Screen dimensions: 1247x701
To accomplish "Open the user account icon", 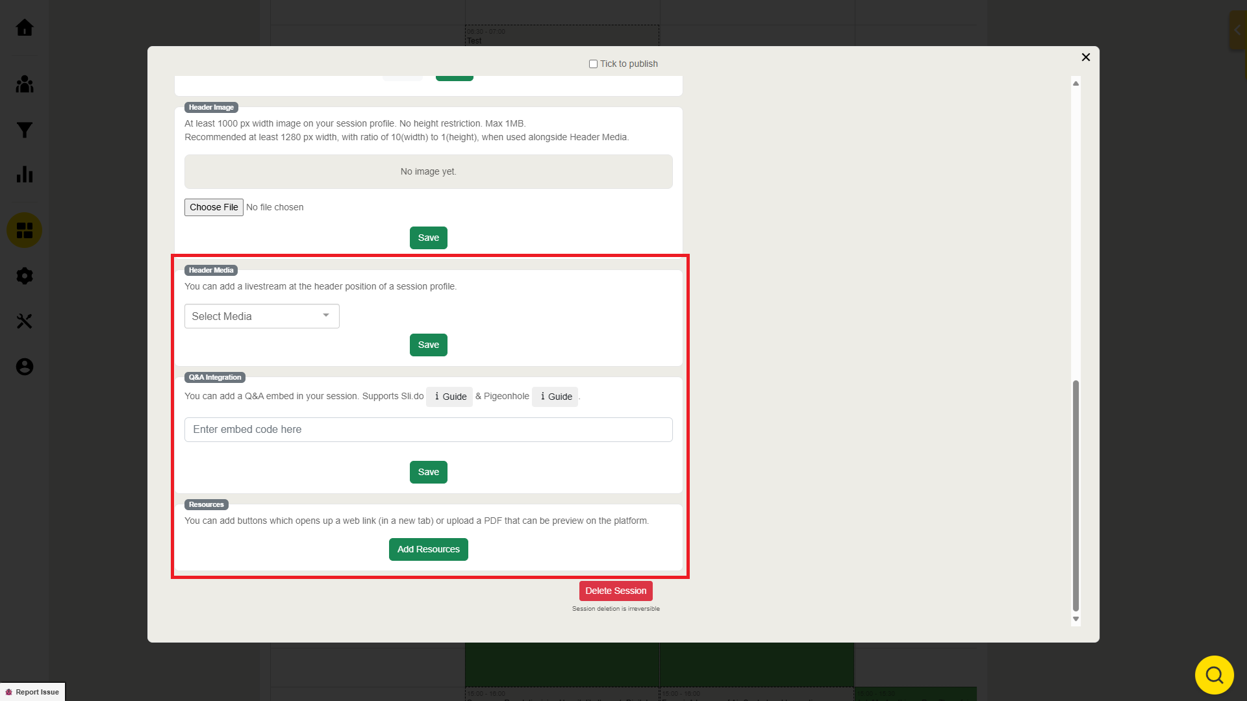I will (x=25, y=367).
